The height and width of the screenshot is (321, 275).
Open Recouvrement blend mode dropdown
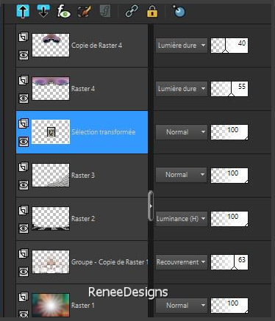[182, 262]
